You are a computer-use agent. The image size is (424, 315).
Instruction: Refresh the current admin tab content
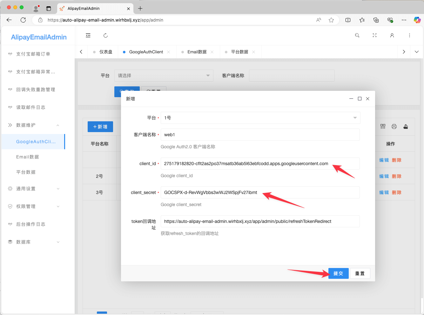coord(106,36)
